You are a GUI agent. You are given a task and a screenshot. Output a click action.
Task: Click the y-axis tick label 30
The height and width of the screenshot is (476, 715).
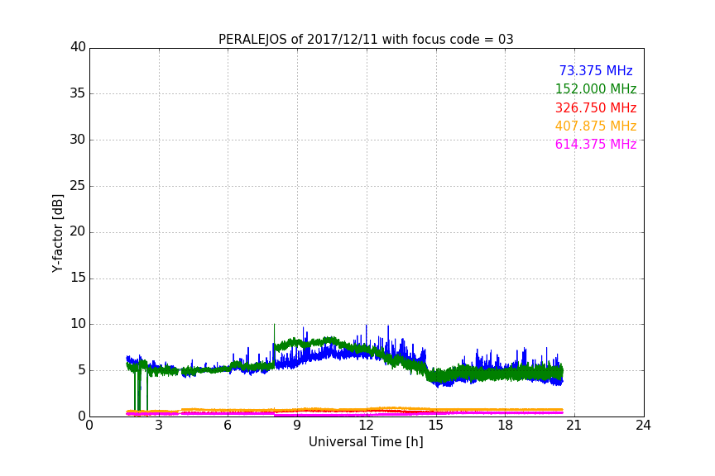pos(78,140)
